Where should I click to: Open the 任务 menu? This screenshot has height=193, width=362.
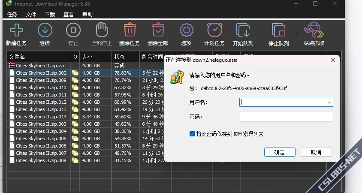tap(12, 15)
